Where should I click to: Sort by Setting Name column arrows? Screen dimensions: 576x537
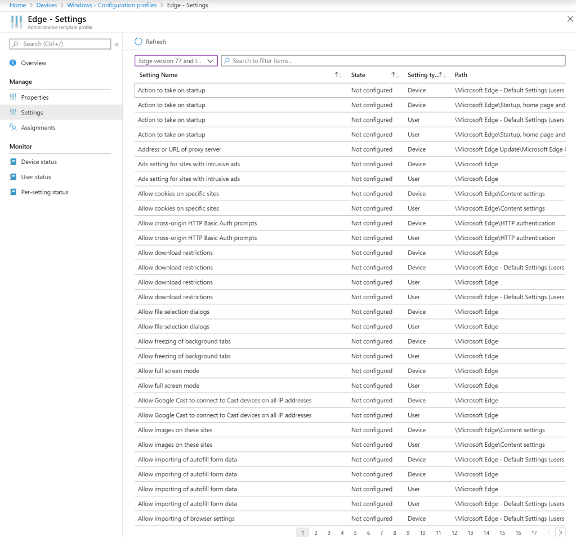[x=338, y=75]
